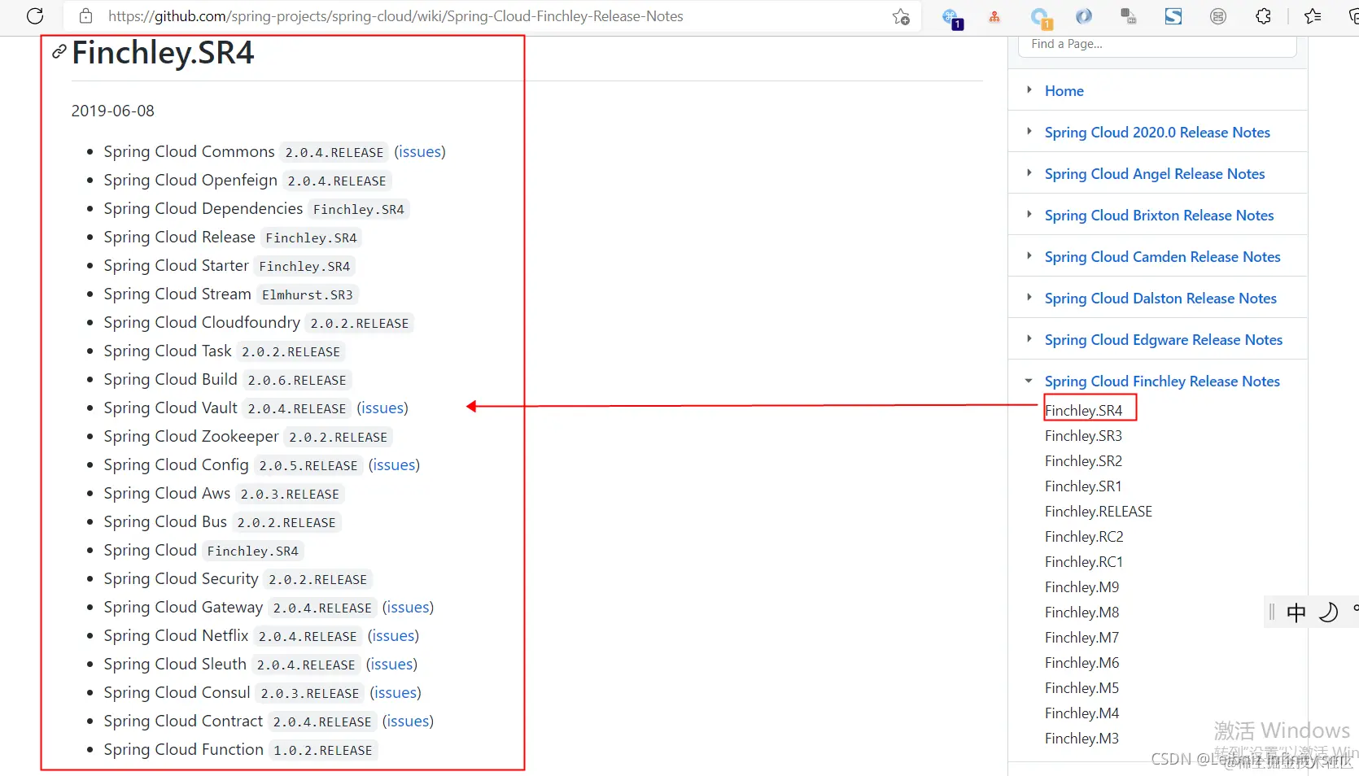Image resolution: width=1359 pixels, height=776 pixels.
Task: Open Spring Cloud Angel Release Notes link
Action: [x=1155, y=174]
